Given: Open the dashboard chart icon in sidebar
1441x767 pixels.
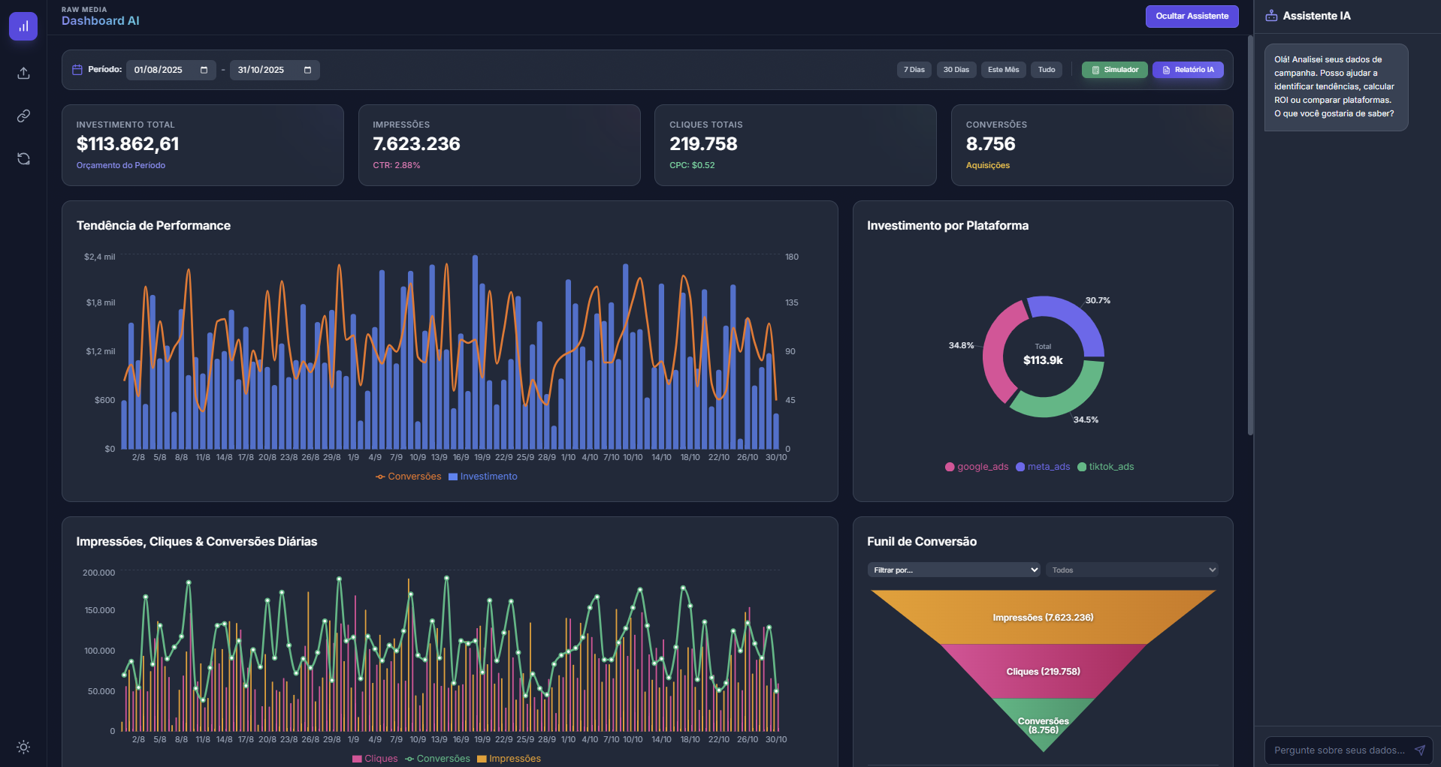Looking at the screenshot, I should [x=23, y=26].
